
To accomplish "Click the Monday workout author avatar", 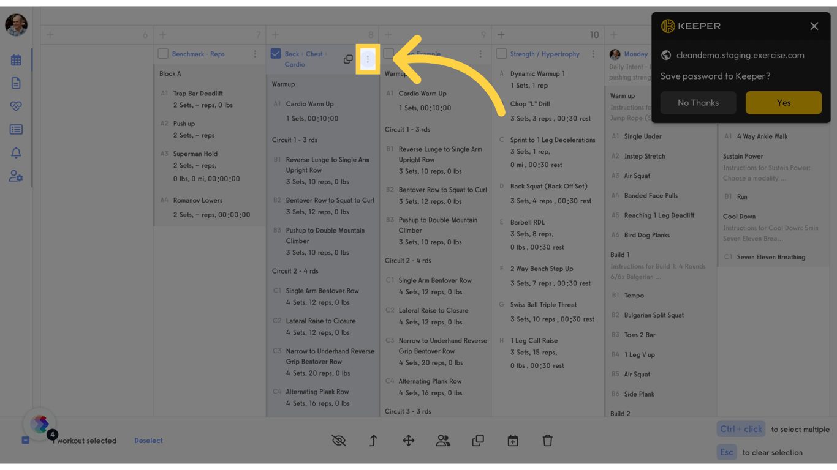I will 615,54.
